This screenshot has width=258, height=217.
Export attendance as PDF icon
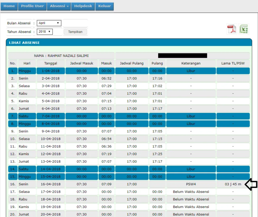[x=231, y=29]
